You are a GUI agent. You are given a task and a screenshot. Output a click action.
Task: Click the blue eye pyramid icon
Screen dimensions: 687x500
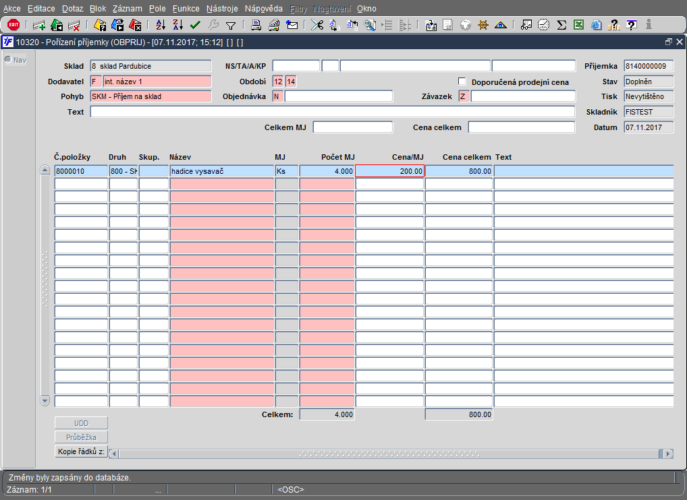point(500,26)
